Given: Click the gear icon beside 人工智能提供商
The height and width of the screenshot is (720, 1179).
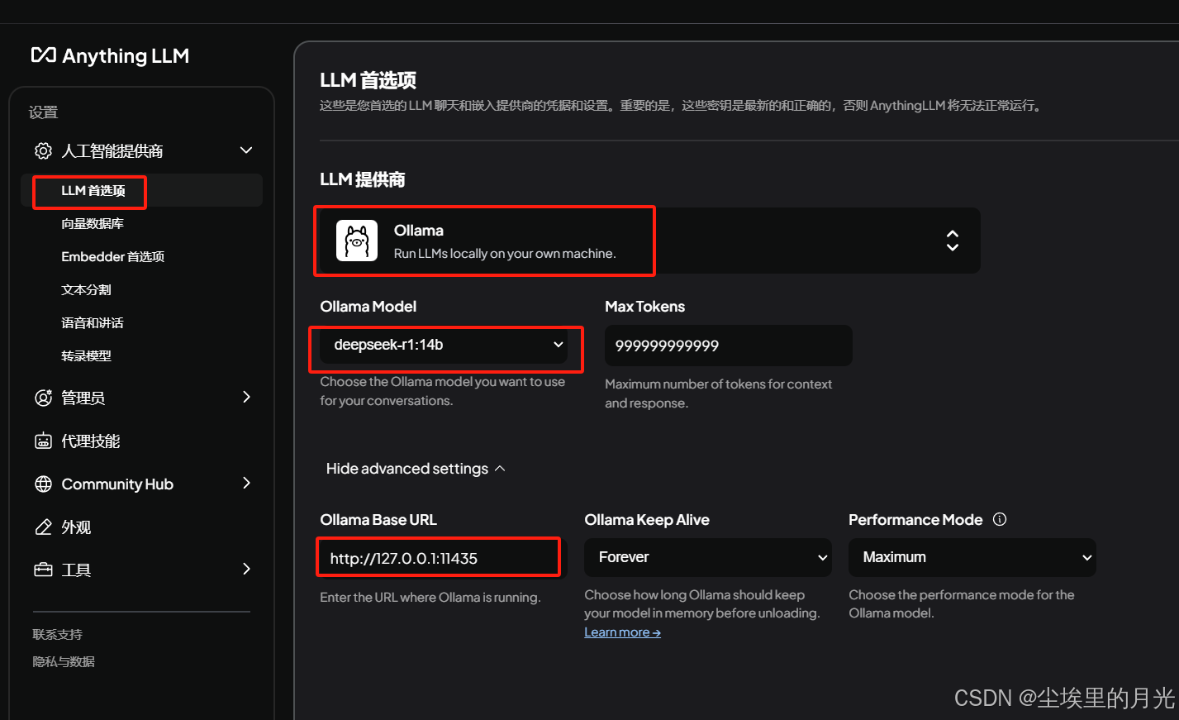Looking at the screenshot, I should click(x=43, y=150).
